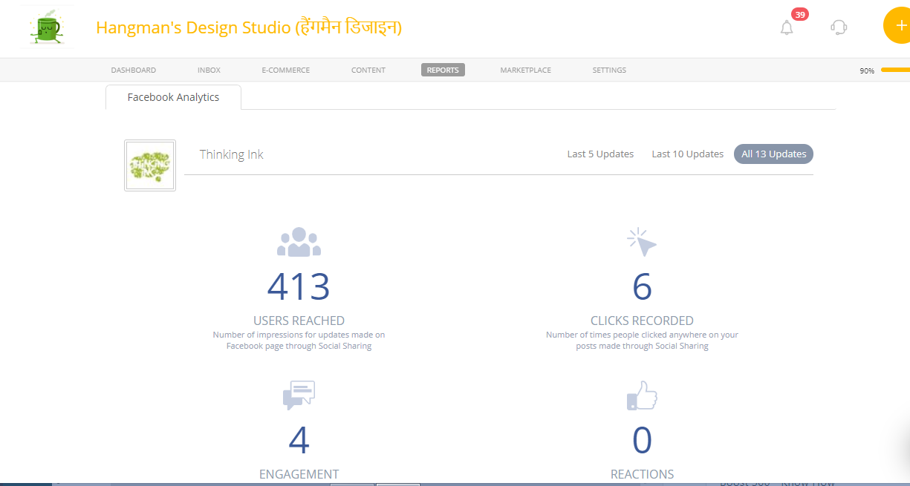Open the E-Commerce menu
The width and height of the screenshot is (910, 486).
pyautogui.click(x=285, y=70)
